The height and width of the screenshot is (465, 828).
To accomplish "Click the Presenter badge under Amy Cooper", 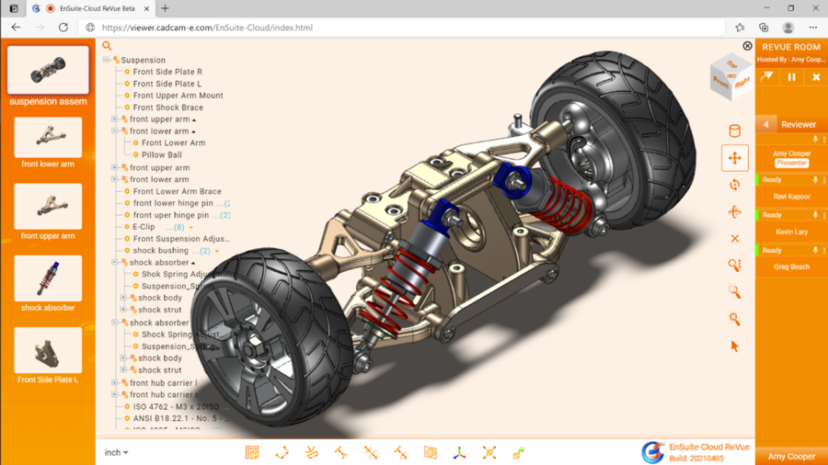I will (791, 163).
